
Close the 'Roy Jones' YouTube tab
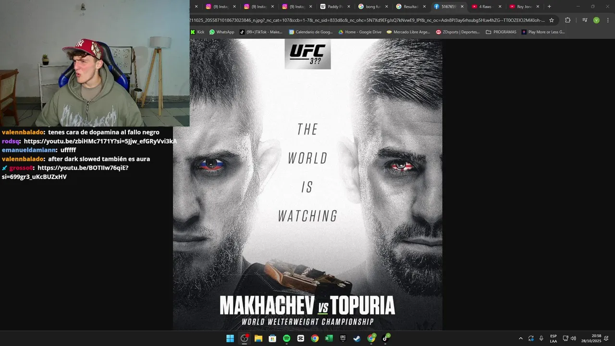click(538, 7)
